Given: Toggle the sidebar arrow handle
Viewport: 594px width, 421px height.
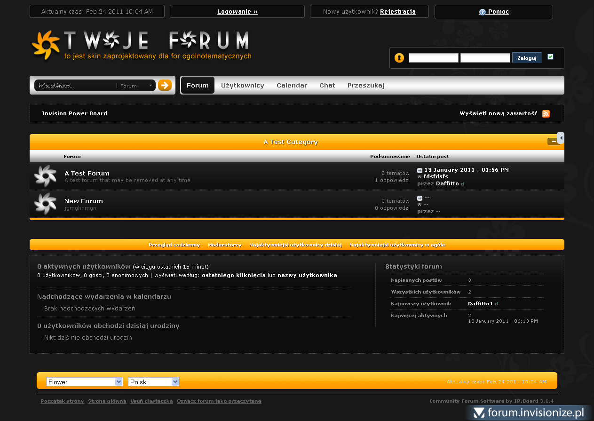Looking at the screenshot, I should click(561, 138).
